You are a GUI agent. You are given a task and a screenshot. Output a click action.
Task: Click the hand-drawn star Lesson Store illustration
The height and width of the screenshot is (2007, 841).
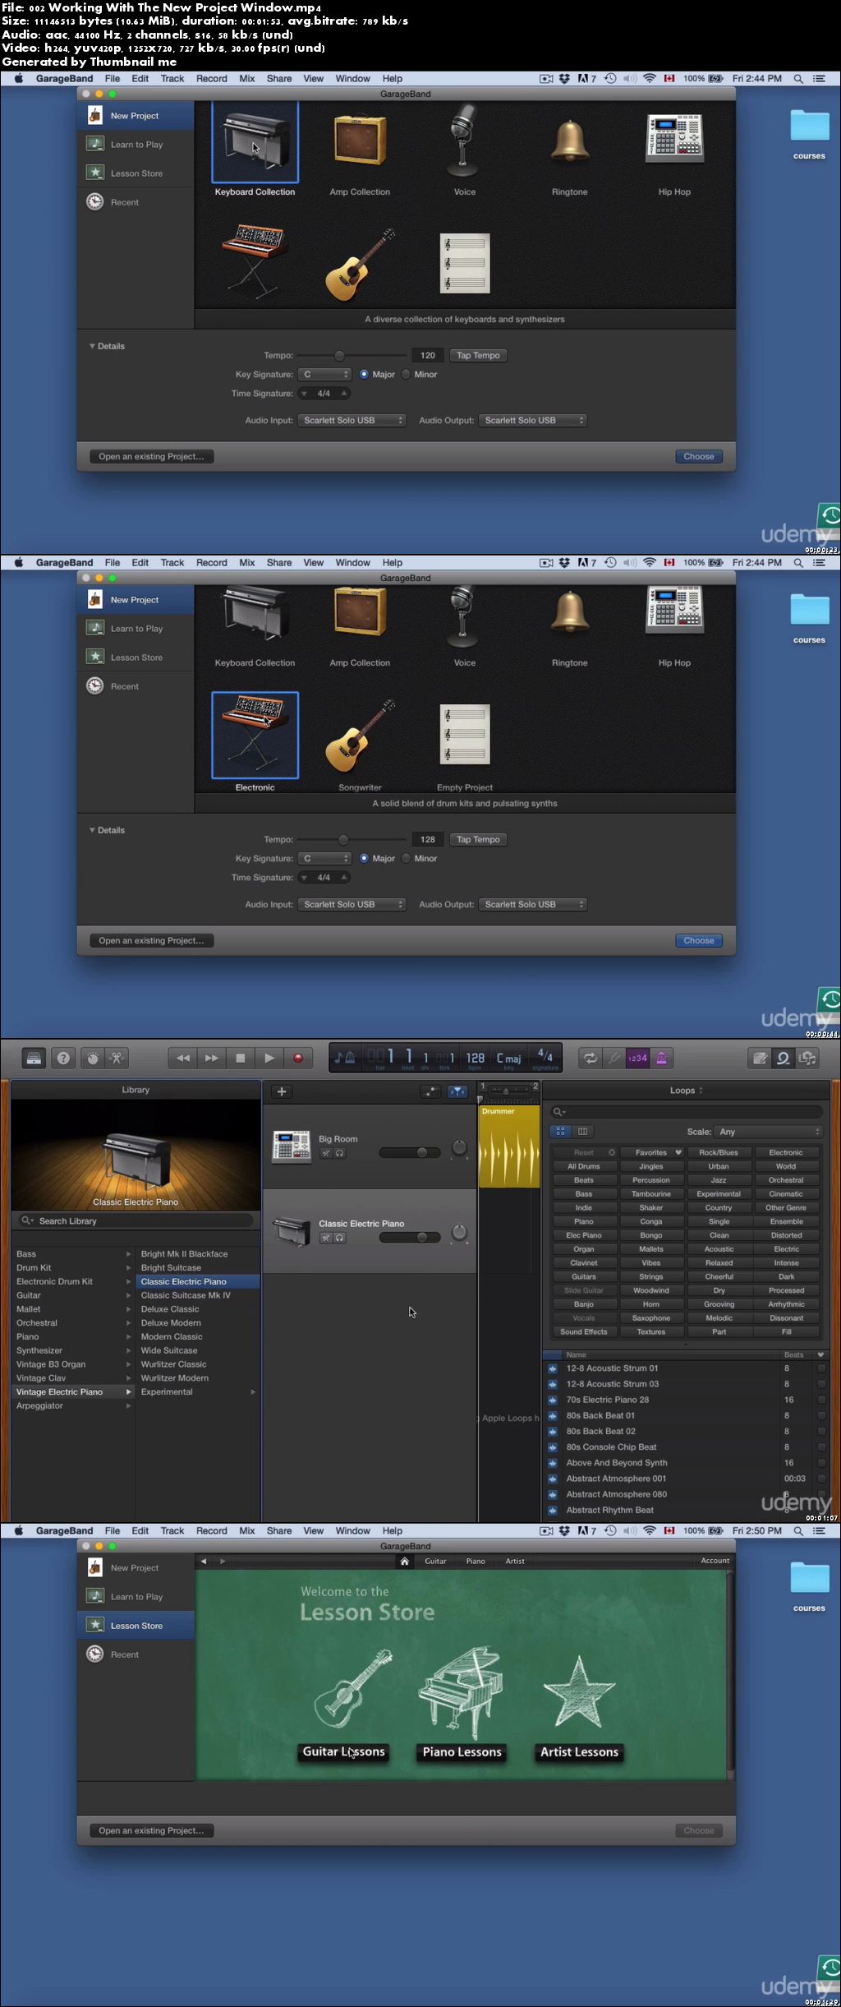(x=579, y=1691)
